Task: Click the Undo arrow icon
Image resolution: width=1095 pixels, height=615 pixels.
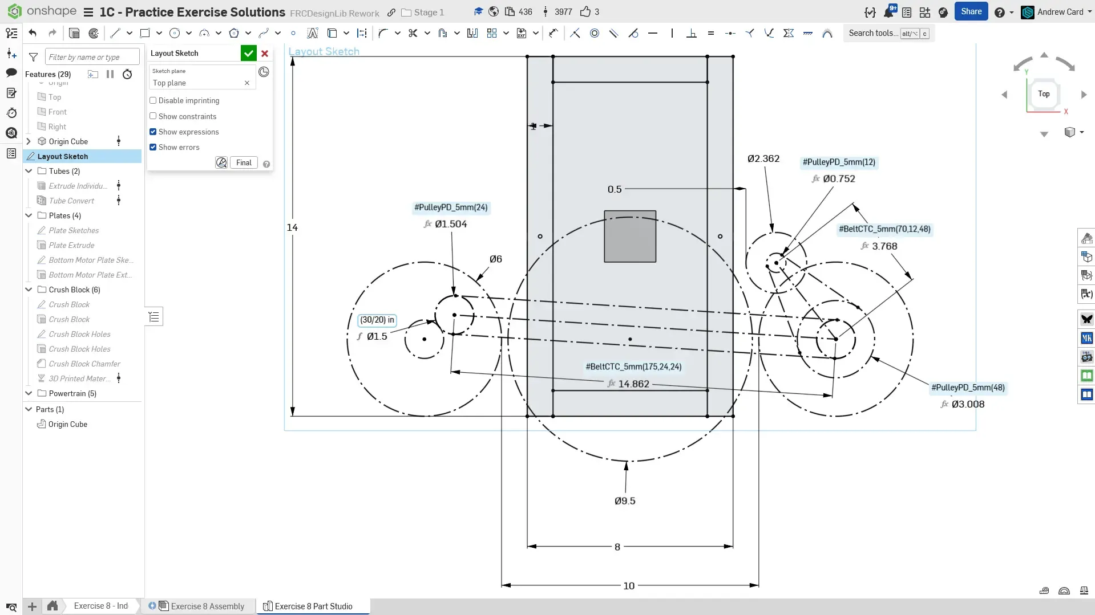Action: point(33,33)
